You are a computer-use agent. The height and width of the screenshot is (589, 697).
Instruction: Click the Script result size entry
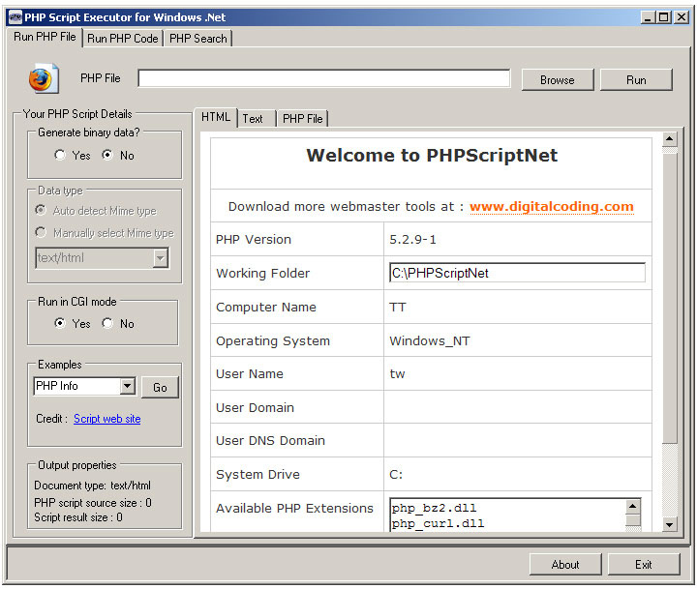[x=78, y=517]
